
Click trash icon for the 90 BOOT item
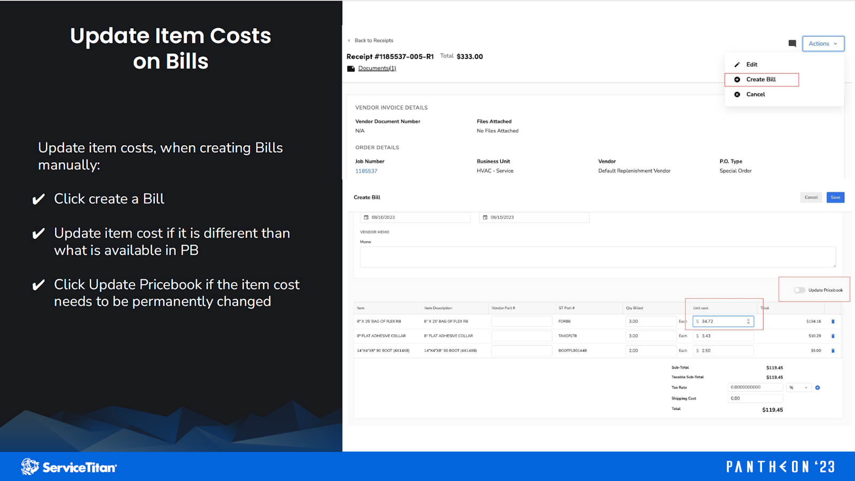tap(833, 351)
